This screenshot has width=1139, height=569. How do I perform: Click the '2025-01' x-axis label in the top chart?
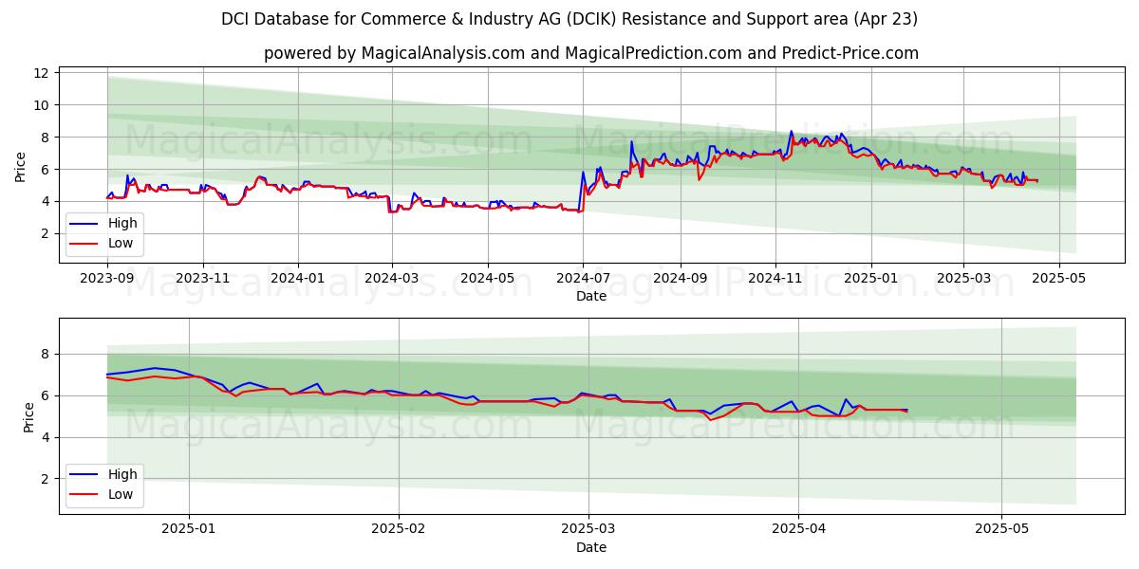870,279
